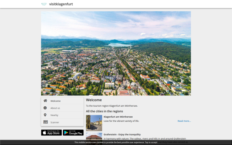Open the Scanner menu item

(62, 122)
